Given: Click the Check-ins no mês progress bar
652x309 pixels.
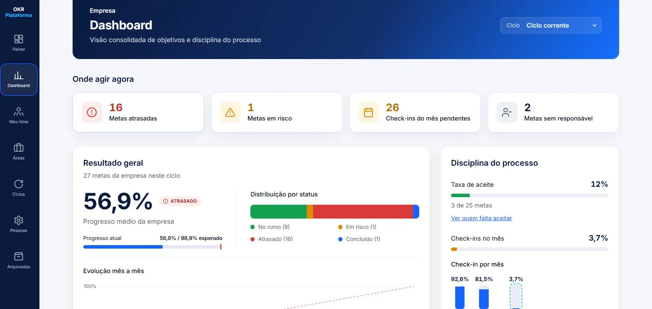Looking at the screenshot, I should coord(529,249).
